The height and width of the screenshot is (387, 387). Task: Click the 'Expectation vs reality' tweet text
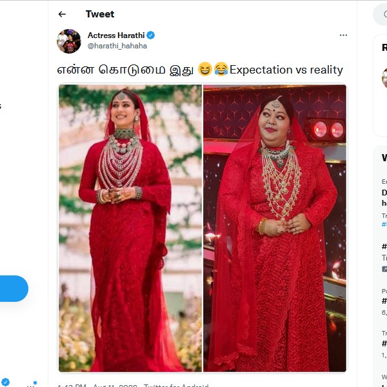pyautogui.click(x=286, y=70)
